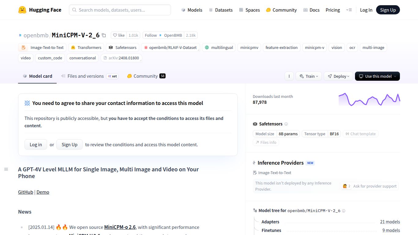Switch to the Files and versions tab
This screenshot has height=235, width=418.
click(x=85, y=76)
